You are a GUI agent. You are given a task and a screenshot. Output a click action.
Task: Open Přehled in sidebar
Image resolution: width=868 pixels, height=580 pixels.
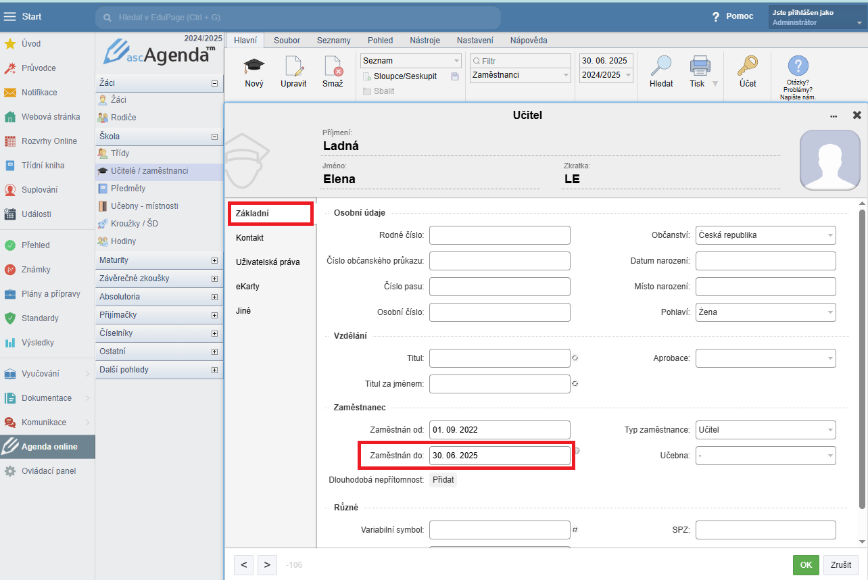(47, 245)
